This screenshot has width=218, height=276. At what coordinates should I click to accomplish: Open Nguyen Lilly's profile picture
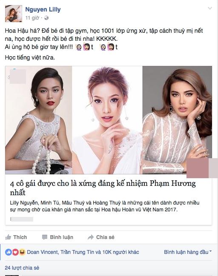(14, 13)
